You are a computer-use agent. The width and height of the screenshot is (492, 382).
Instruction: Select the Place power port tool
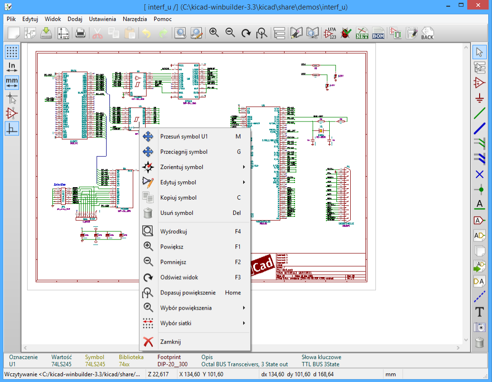[480, 98]
